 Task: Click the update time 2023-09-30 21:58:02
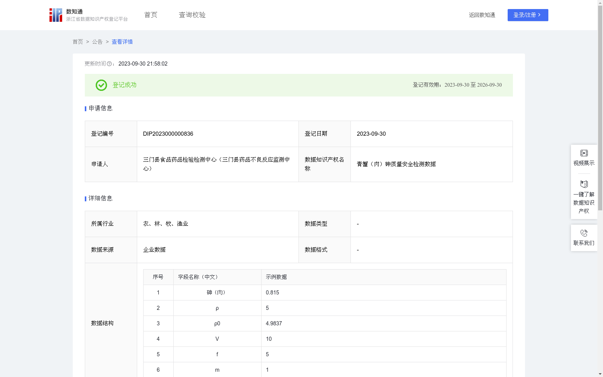(143, 64)
